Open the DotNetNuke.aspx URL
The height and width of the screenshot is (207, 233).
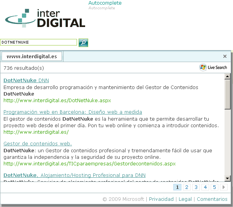pos(57,101)
